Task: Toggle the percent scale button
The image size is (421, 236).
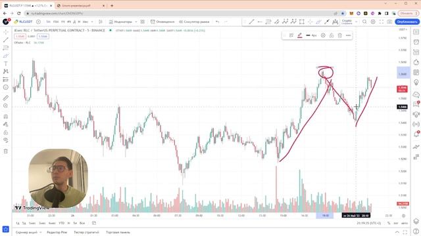Action: click(x=389, y=223)
